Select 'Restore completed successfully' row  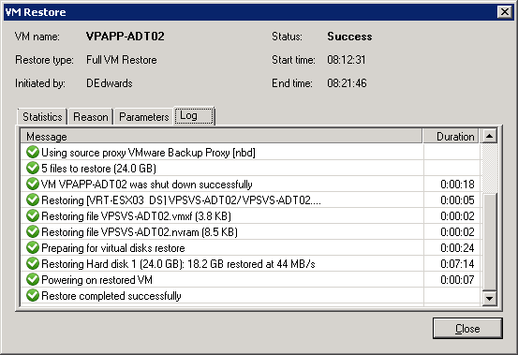[250, 295]
